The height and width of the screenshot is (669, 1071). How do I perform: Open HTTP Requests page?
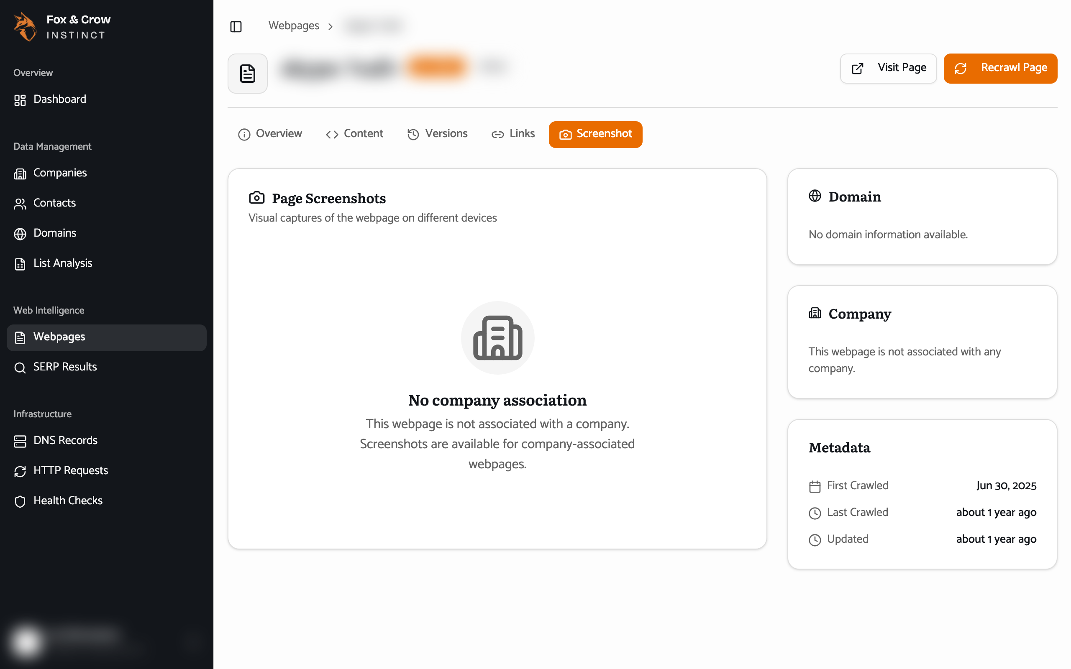point(106,470)
